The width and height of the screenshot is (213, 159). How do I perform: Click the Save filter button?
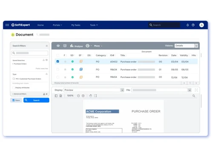pos(16,100)
